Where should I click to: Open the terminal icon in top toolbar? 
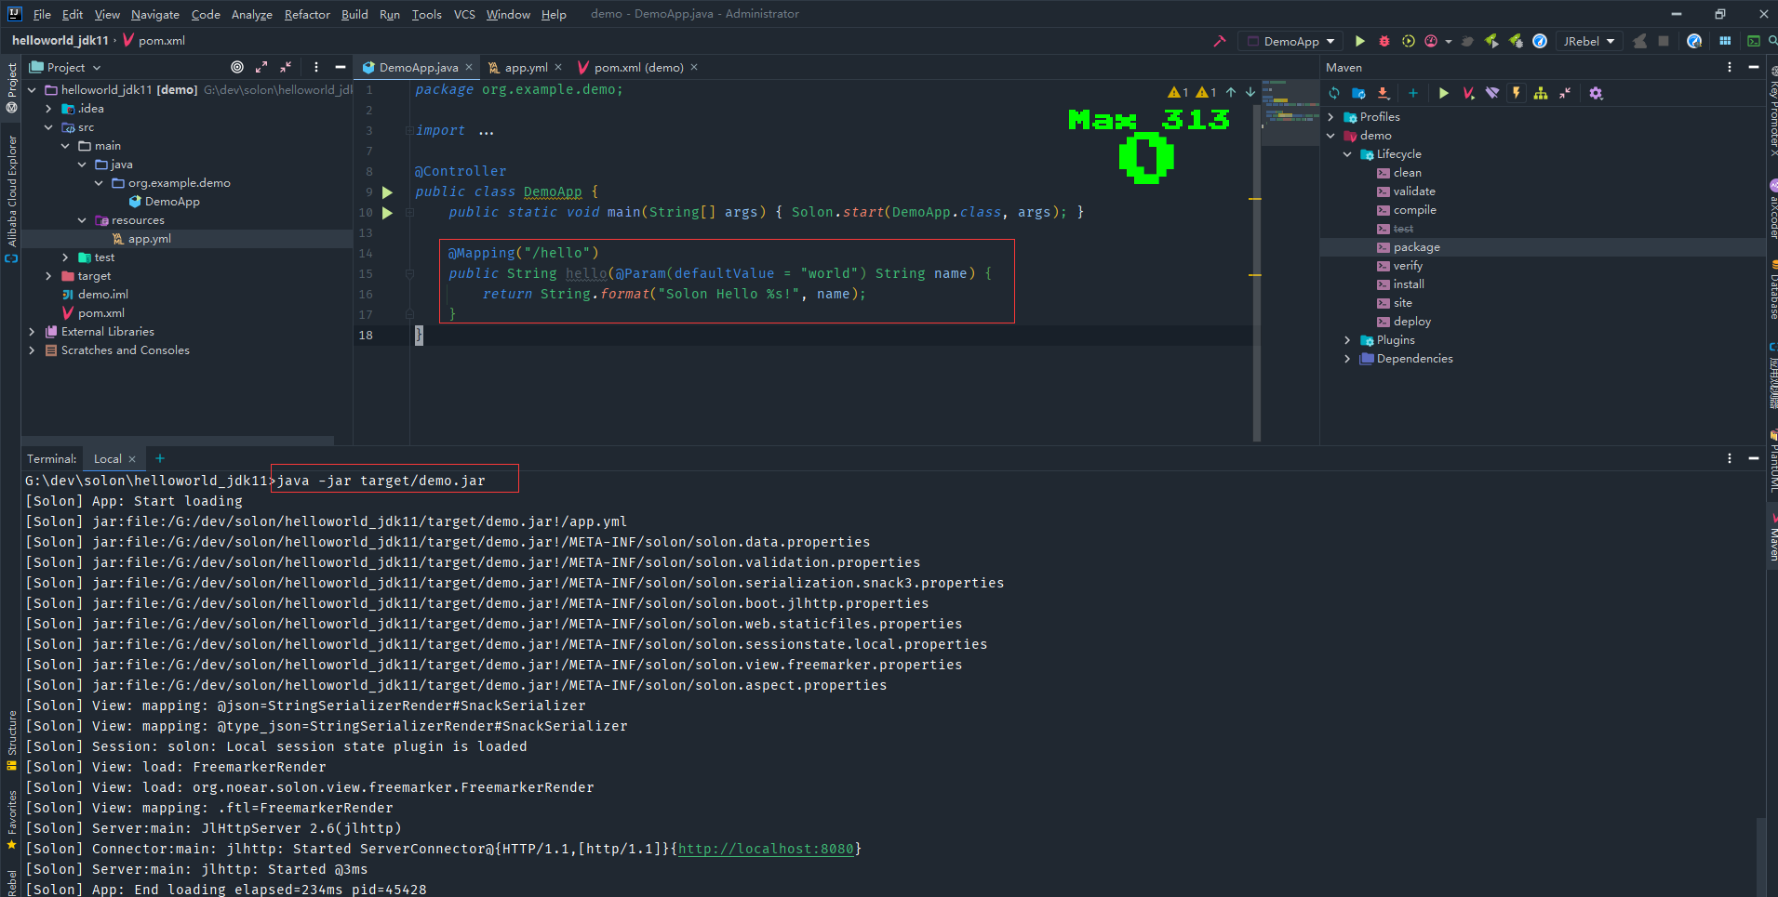1754,41
